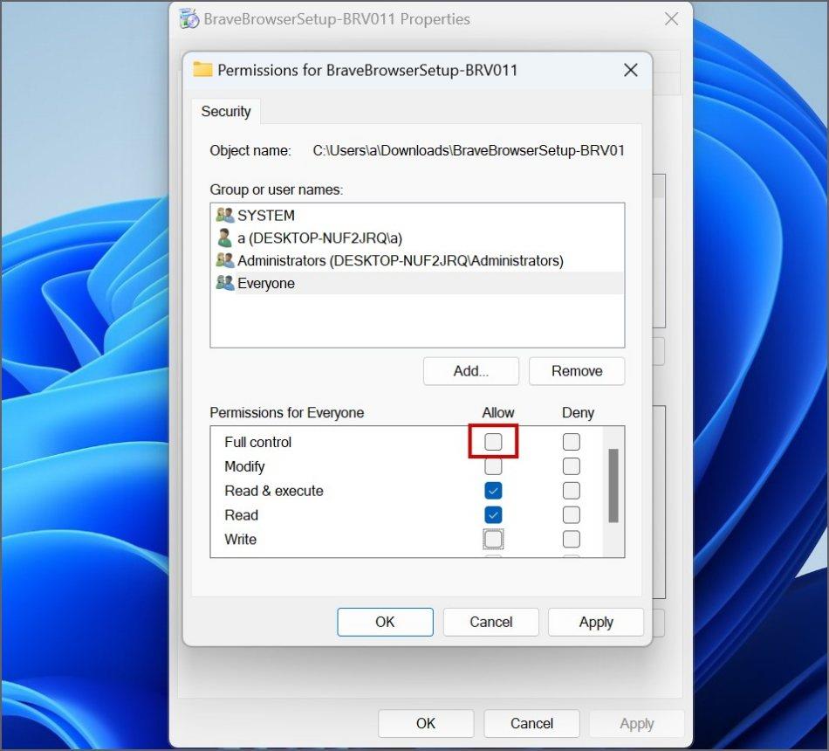Image resolution: width=829 pixels, height=751 pixels.
Task: Click the permissions list scrollbar thumb
Action: [x=613, y=486]
